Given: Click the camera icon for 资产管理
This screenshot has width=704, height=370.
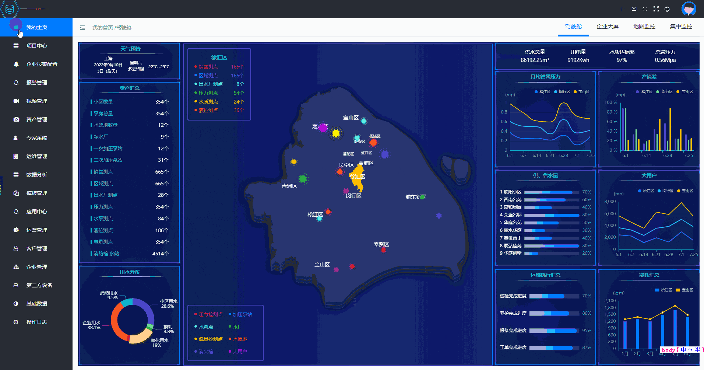Looking at the screenshot, I should [x=16, y=119].
